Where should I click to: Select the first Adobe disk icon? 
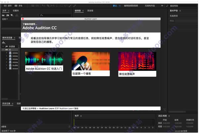[10, 53]
